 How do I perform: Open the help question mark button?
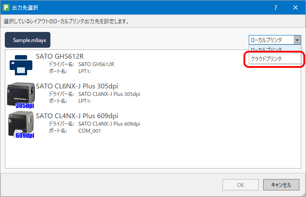tap(275, 7)
